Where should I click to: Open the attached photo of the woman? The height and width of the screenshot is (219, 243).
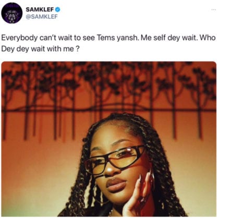click(109, 139)
